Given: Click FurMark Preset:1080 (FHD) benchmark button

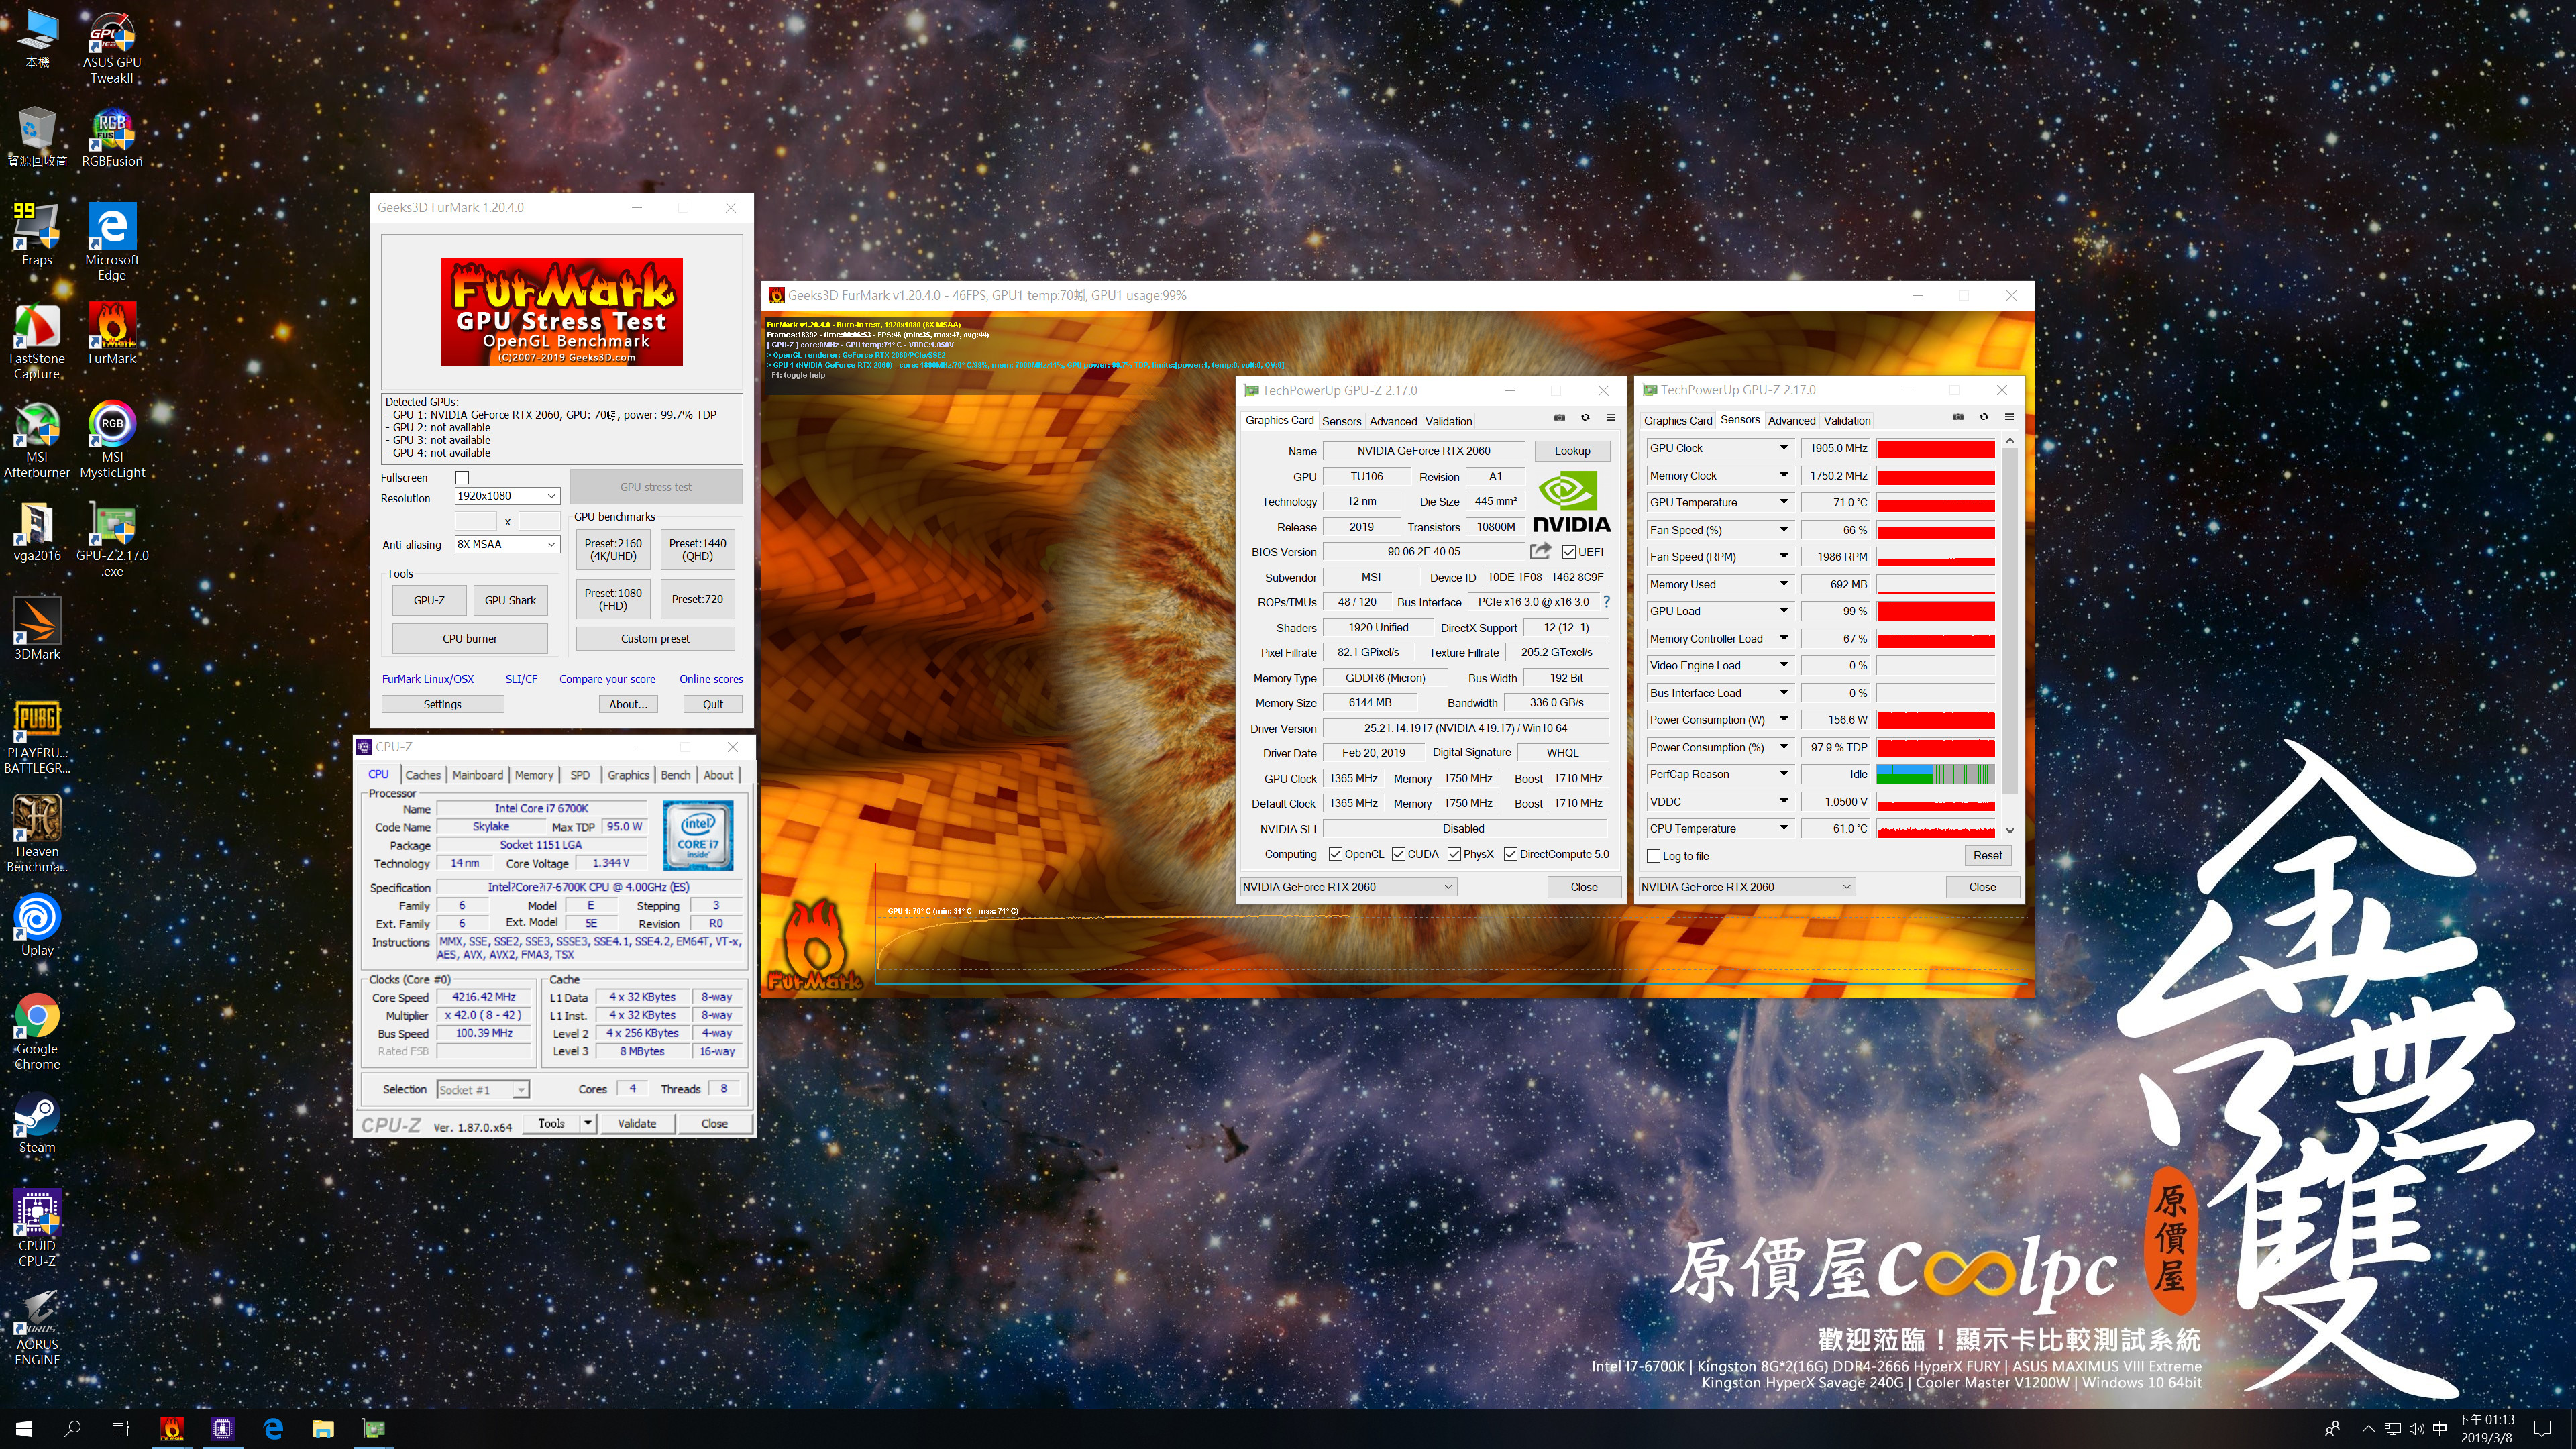Looking at the screenshot, I should point(613,599).
